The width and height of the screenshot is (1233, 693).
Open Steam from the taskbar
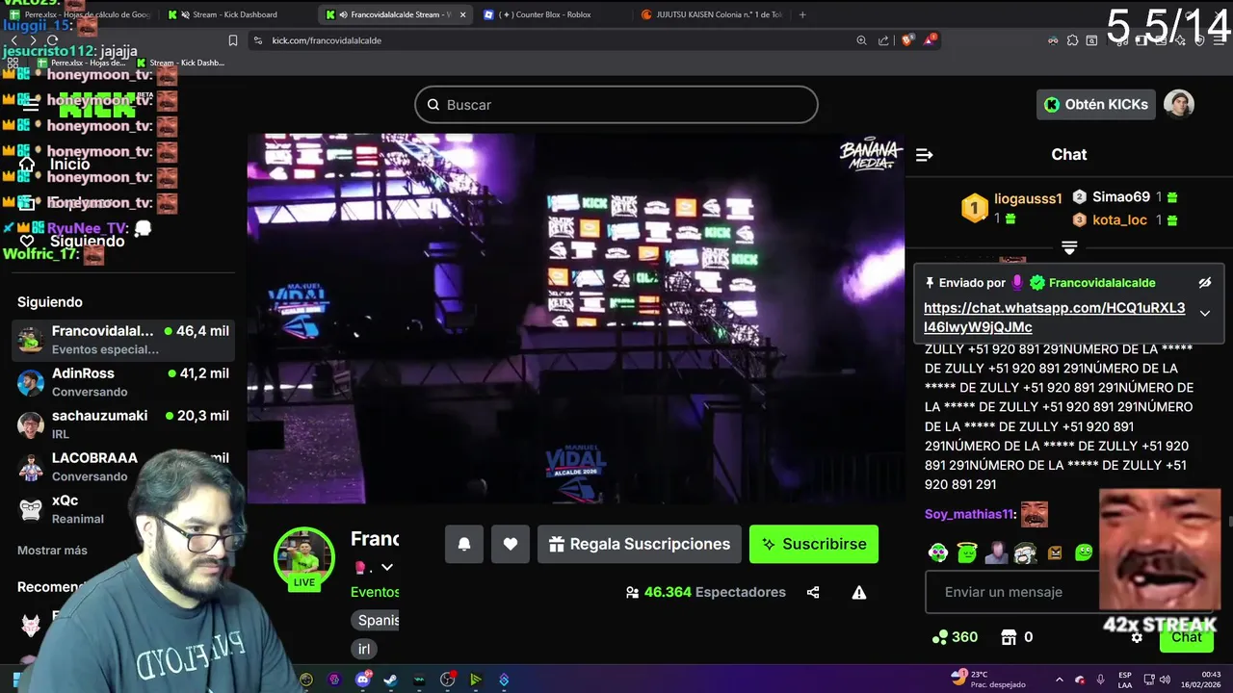390,680
